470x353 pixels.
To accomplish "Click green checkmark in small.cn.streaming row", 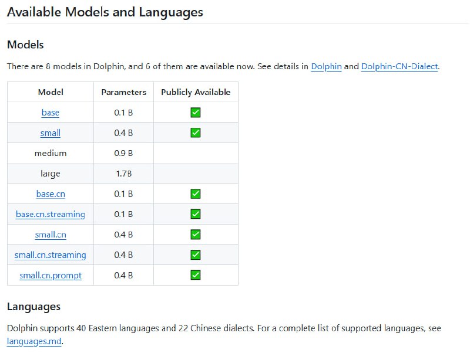I will [x=196, y=254].
